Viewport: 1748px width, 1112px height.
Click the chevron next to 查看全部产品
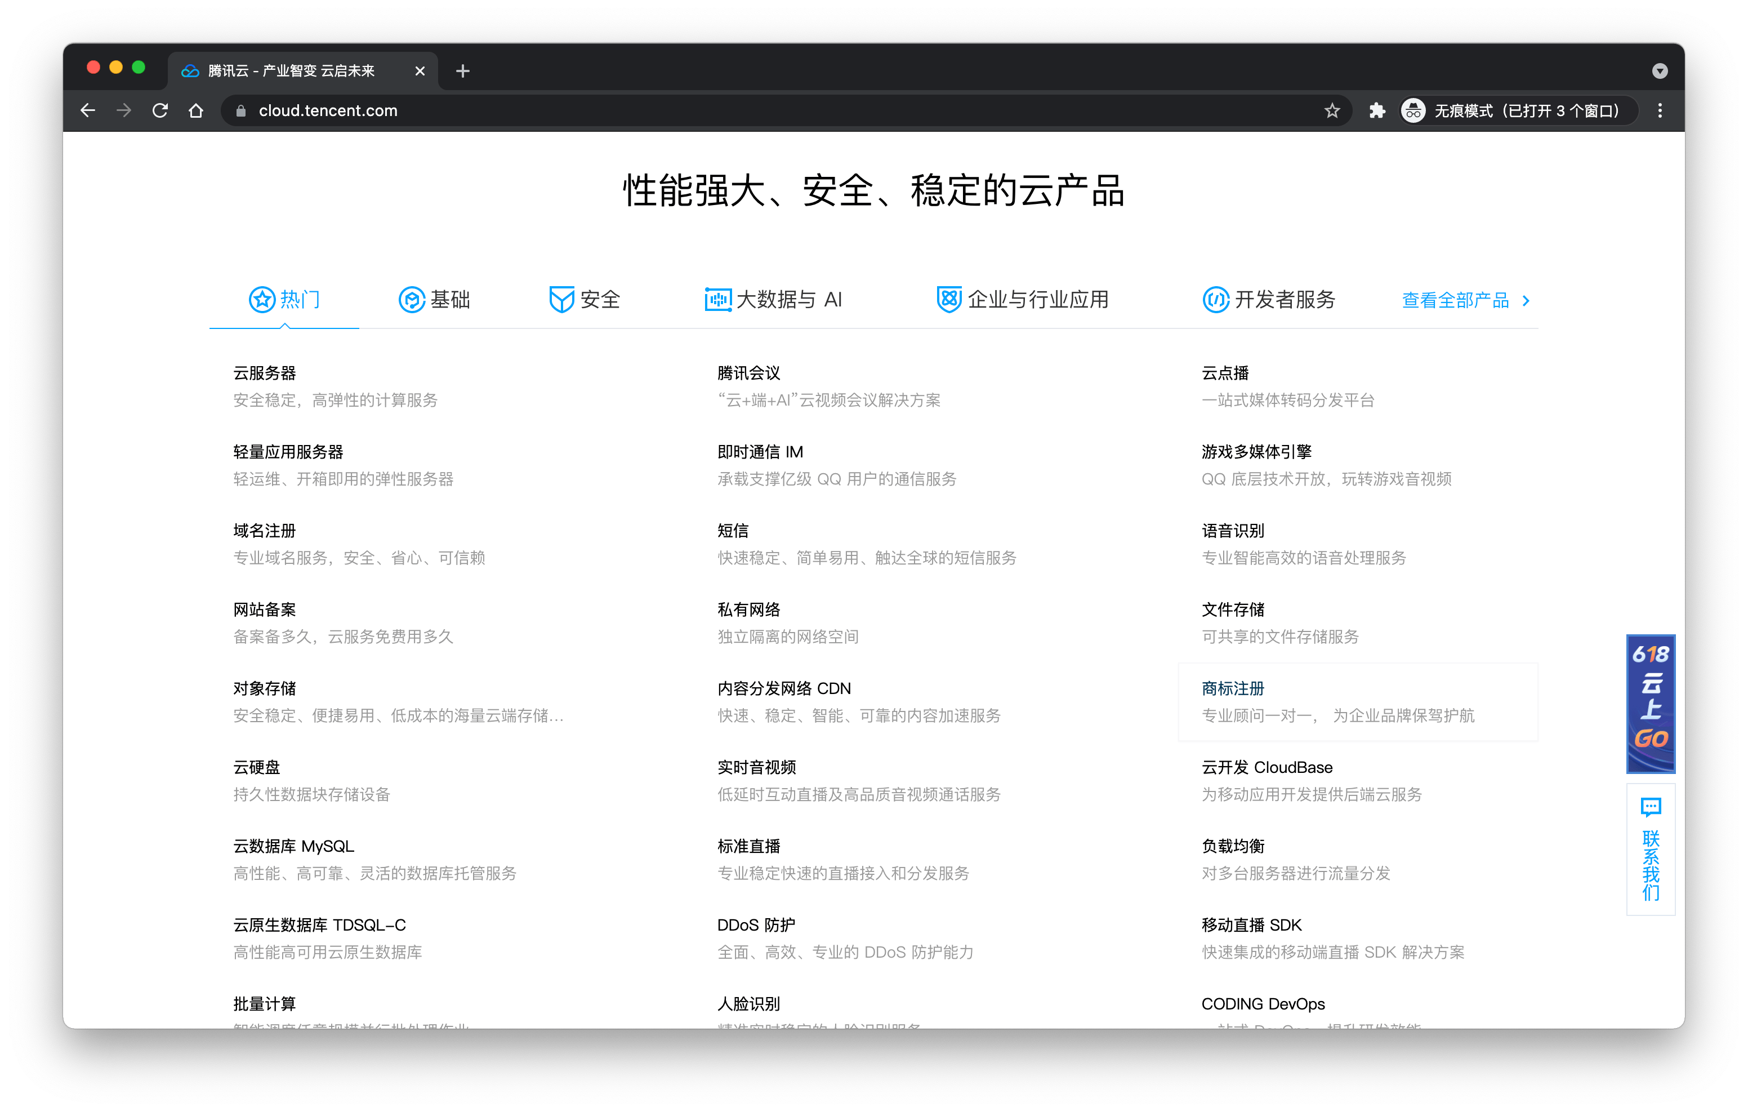tap(1526, 300)
